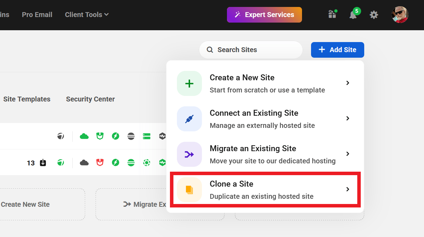This screenshot has width=424, height=237.
Task: Click the green backups cloud icon
Action: point(84,136)
